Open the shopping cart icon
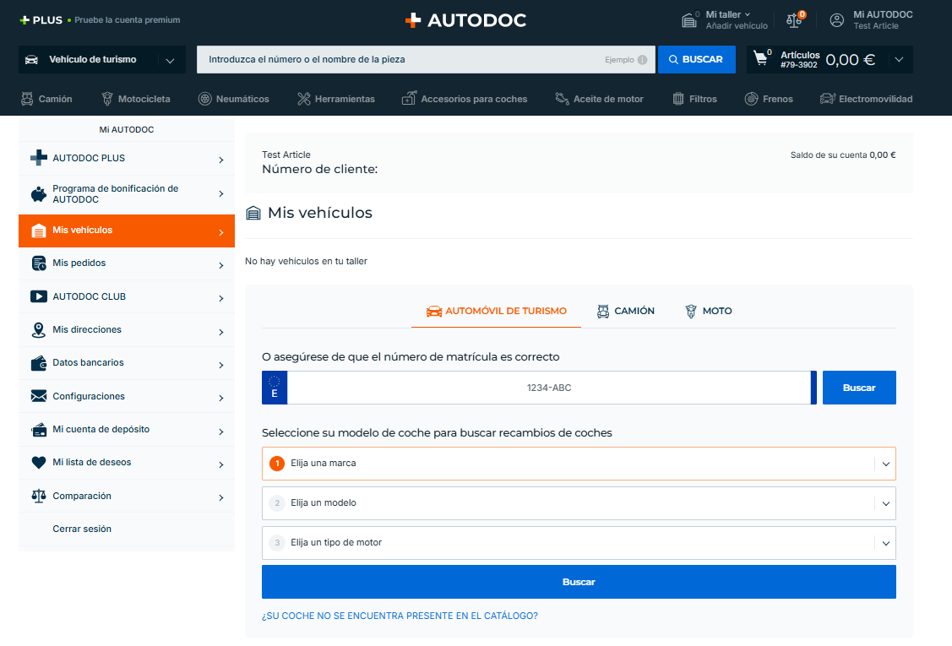The width and height of the screenshot is (952, 646). [761, 58]
